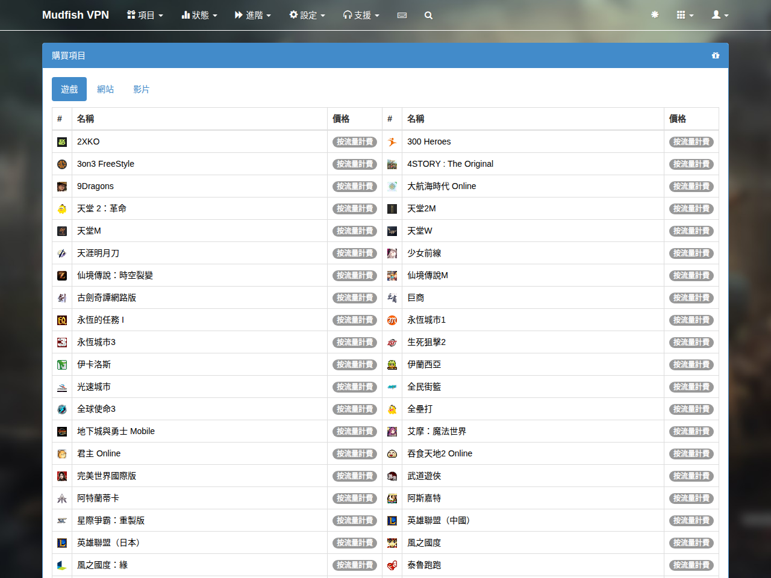The width and height of the screenshot is (771, 578).
Task: Click the 泰魯跑跑 game icon
Action: [x=392, y=565]
